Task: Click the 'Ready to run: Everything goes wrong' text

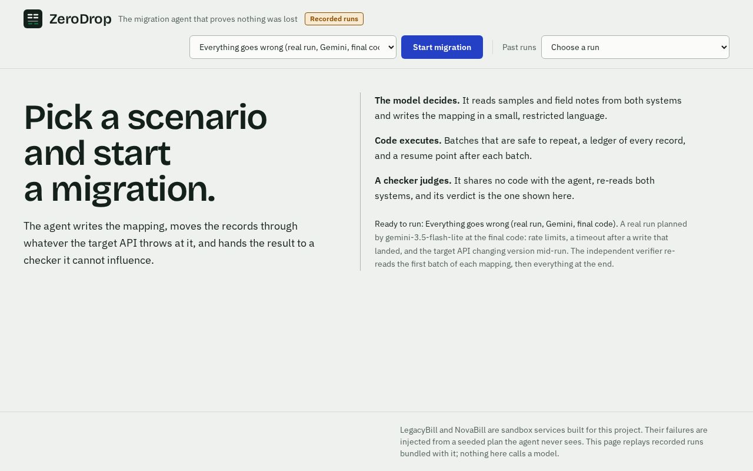Action: (x=497, y=224)
